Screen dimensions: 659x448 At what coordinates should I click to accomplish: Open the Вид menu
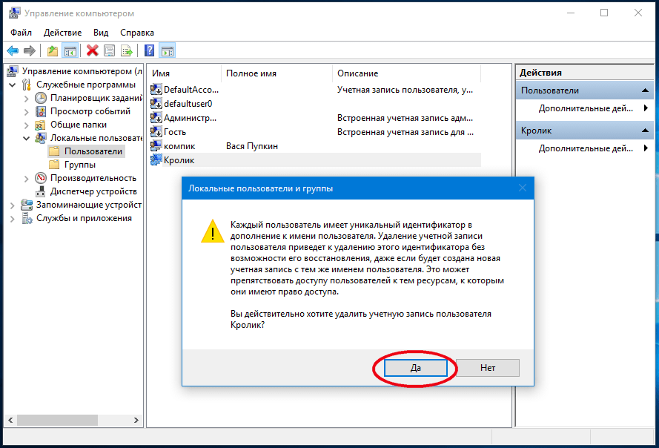(101, 33)
